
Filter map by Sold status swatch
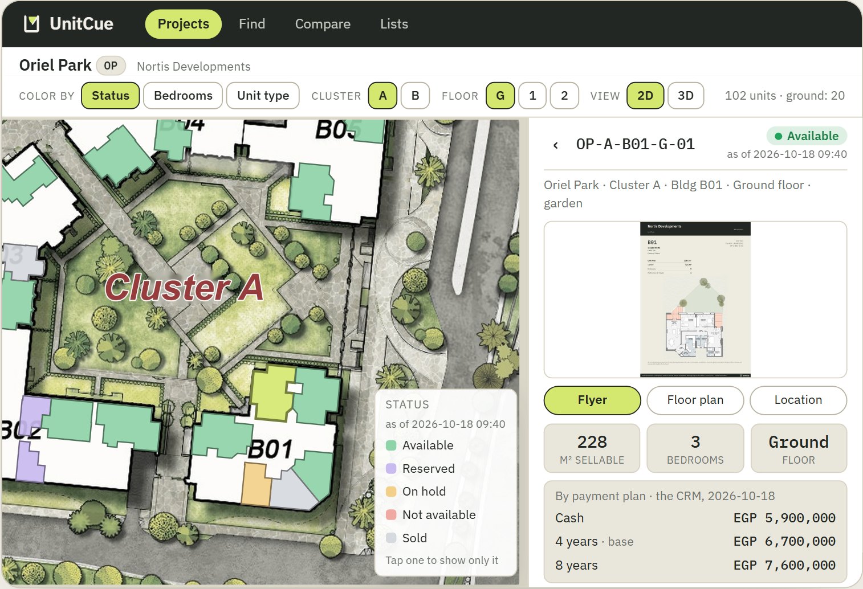point(391,538)
